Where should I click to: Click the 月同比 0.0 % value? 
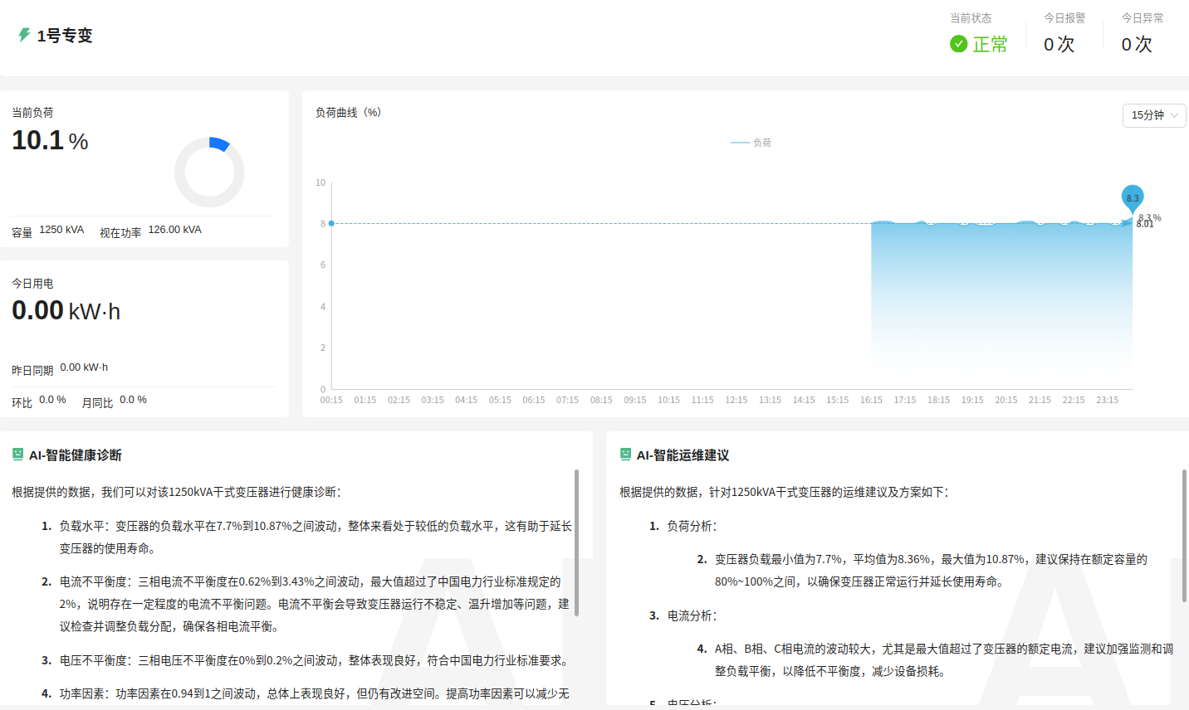pyautogui.click(x=133, y=400)
